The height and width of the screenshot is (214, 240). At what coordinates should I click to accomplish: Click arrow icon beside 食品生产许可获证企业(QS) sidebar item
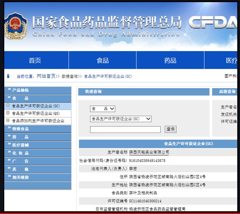click(8, 113)
